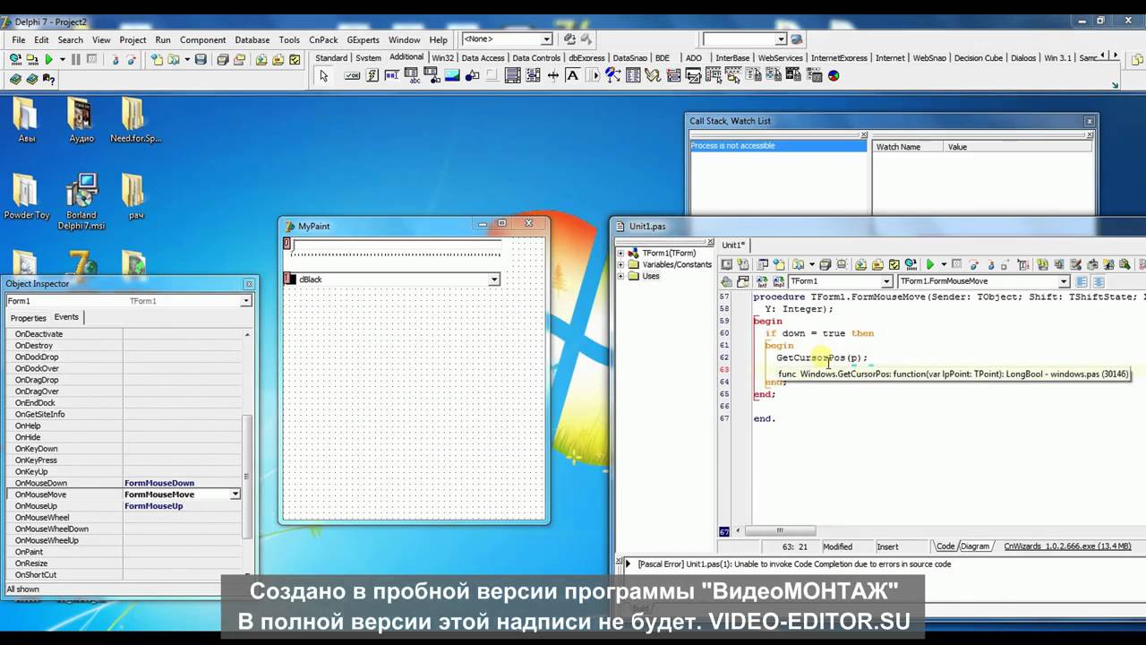Switch to Properties tab in Object Inspector
The width and height of the screenshot is (1146, 645).
[28, 318]
